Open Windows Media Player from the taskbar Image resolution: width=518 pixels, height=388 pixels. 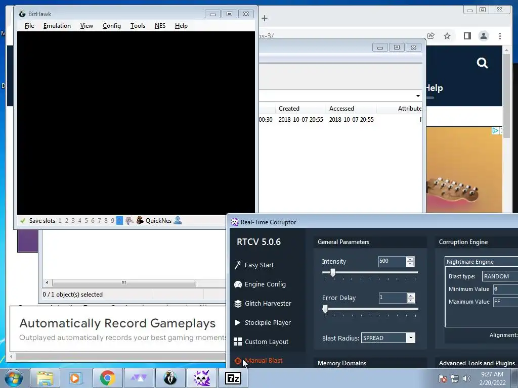coord(76,378)
